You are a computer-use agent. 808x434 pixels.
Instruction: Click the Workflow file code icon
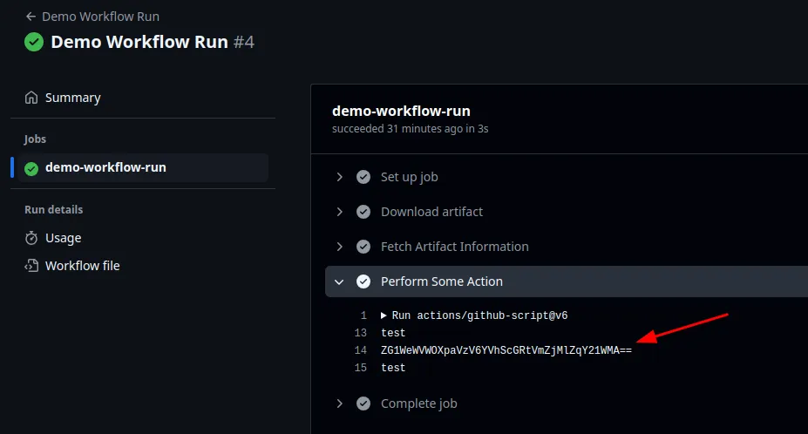coord(31,266)
